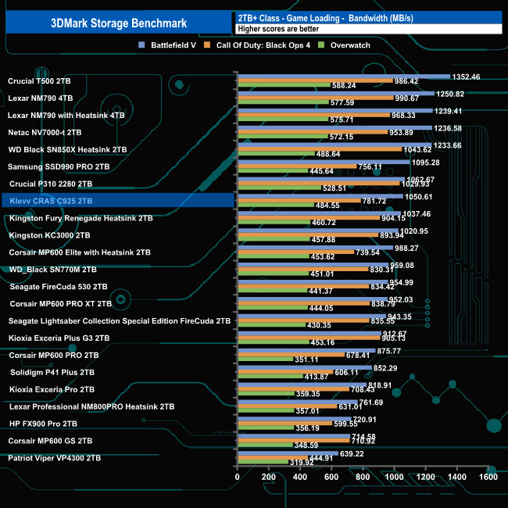
Task: Select the '3DMark Storage Benchmark' title
Action: tap(119, 23)
